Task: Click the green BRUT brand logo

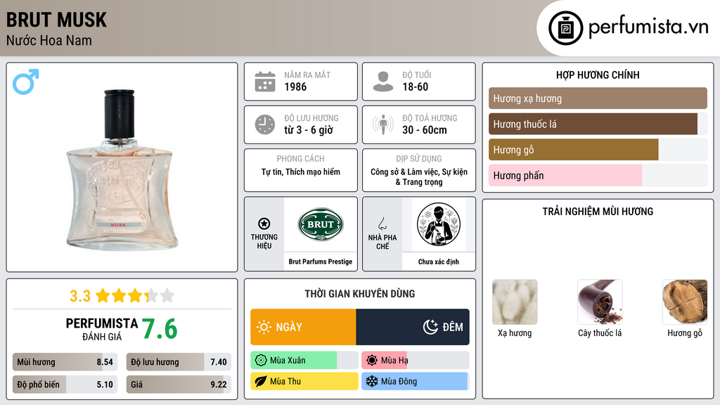Action: point(321,224)
